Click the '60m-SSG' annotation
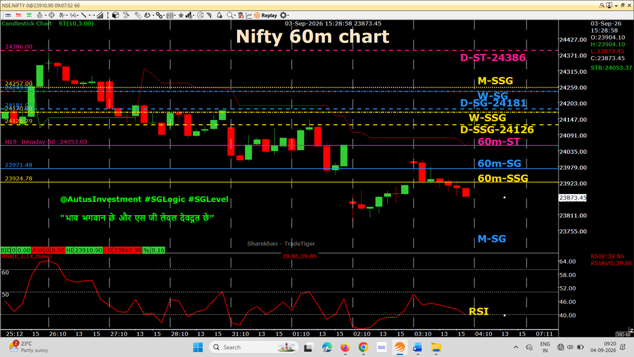The width and height of the screenshot is (634, 357). (x=503, y=178)
